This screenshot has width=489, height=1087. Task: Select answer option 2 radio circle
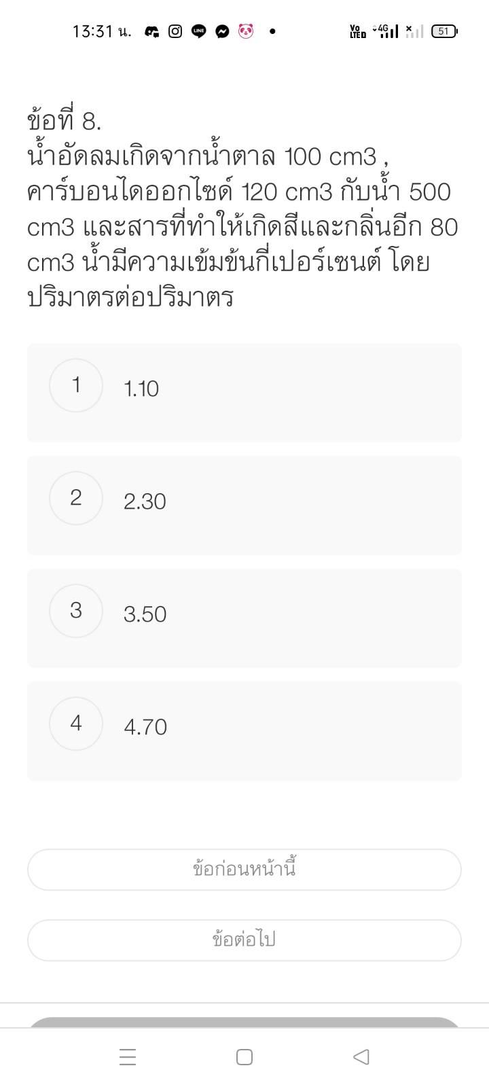[76, 498]
